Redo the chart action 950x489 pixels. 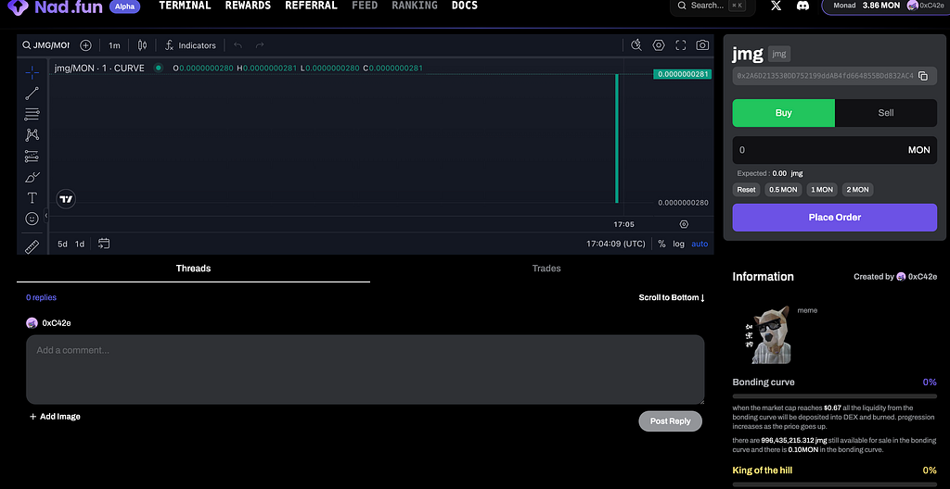click(x=260, y=45)
